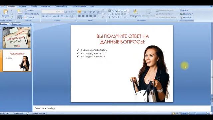Open the Layout (Макет) dropdown
Image resolution: width=213 pixels, height=120 pixels.
coord(30,10)
